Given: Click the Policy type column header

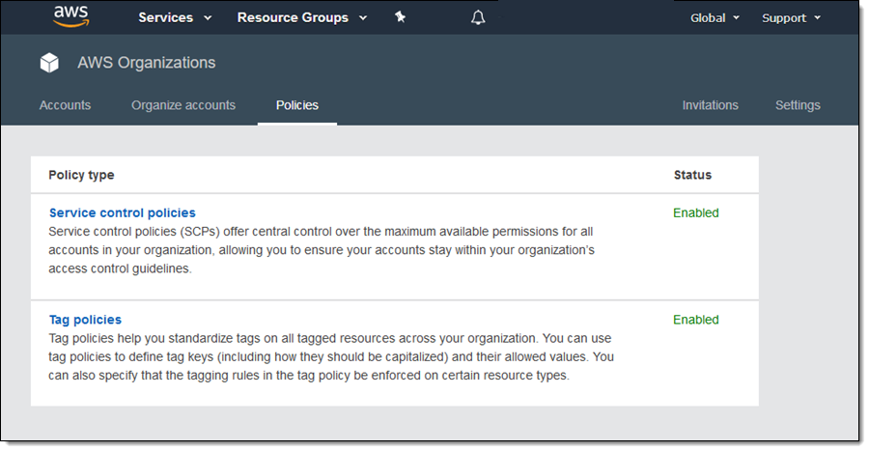Looking at the screenshot, I should (81, 175).
